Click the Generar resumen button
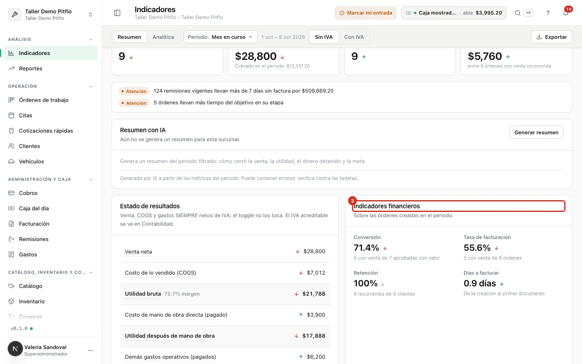Viewport: 582px width, 364px height. 536,132
